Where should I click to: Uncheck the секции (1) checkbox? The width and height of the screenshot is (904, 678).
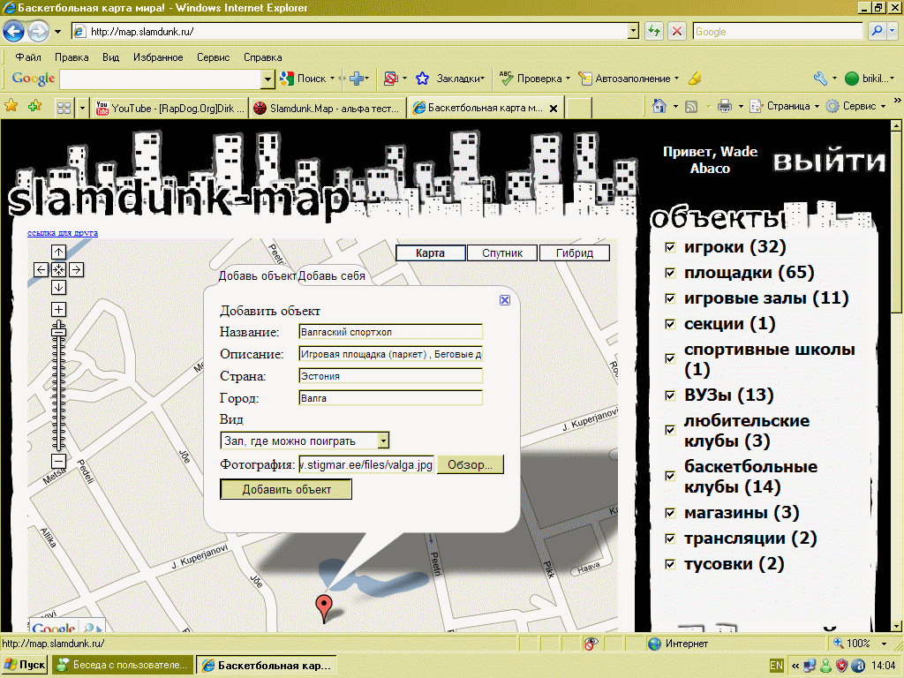coord(670,324)
